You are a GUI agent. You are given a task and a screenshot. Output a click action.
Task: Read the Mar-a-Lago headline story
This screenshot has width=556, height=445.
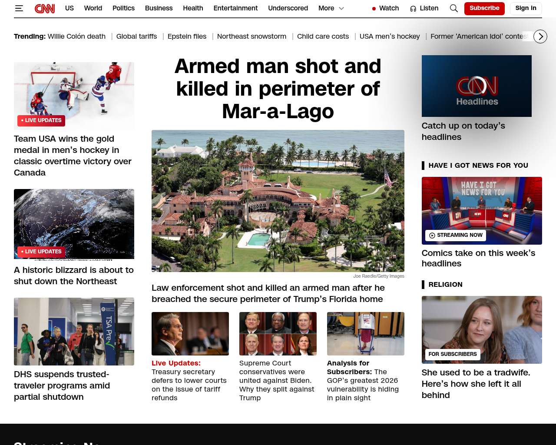pyautogui.click(x=278, y=89)
